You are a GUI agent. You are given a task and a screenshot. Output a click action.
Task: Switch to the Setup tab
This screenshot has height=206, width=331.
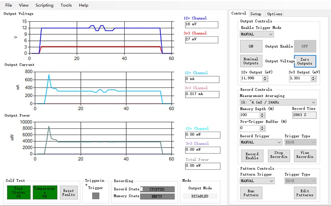coord(256,14)
